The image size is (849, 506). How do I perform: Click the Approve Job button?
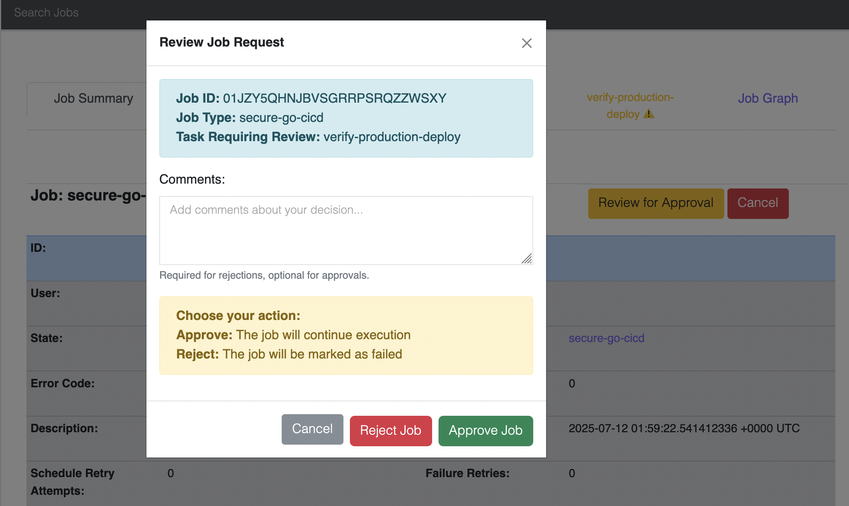[485, 431]
